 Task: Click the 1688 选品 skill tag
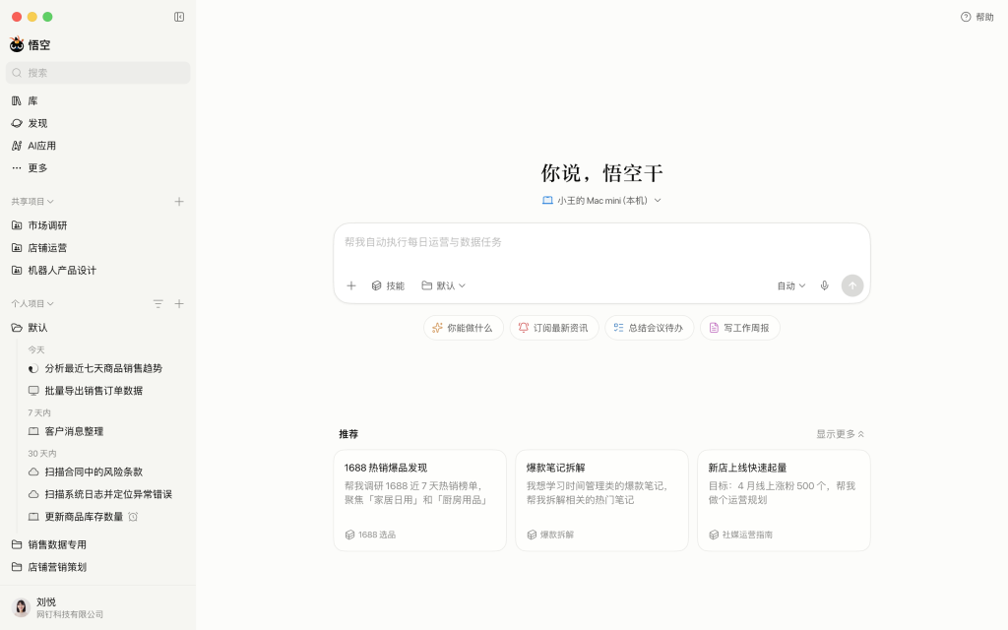point(370,535)
